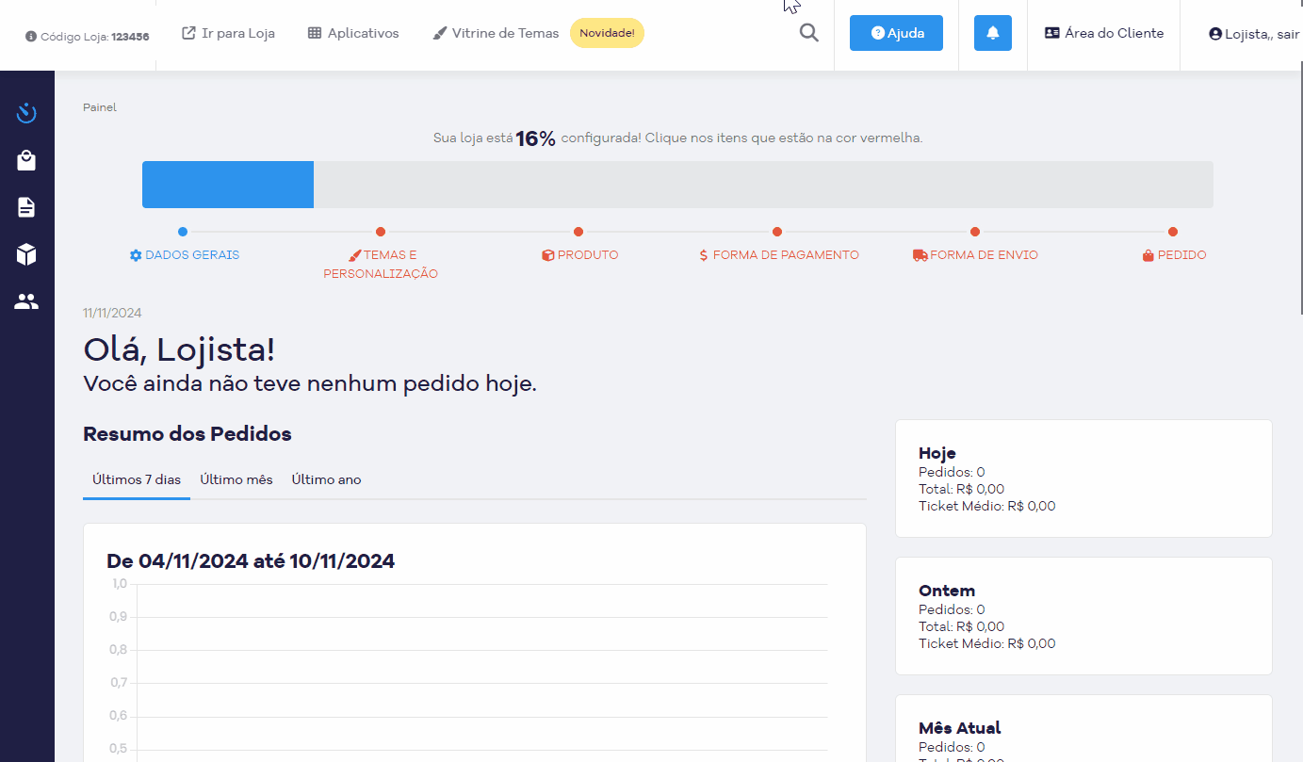
Task: Click the Painel breadcrumb text
Action: [100, 107]
